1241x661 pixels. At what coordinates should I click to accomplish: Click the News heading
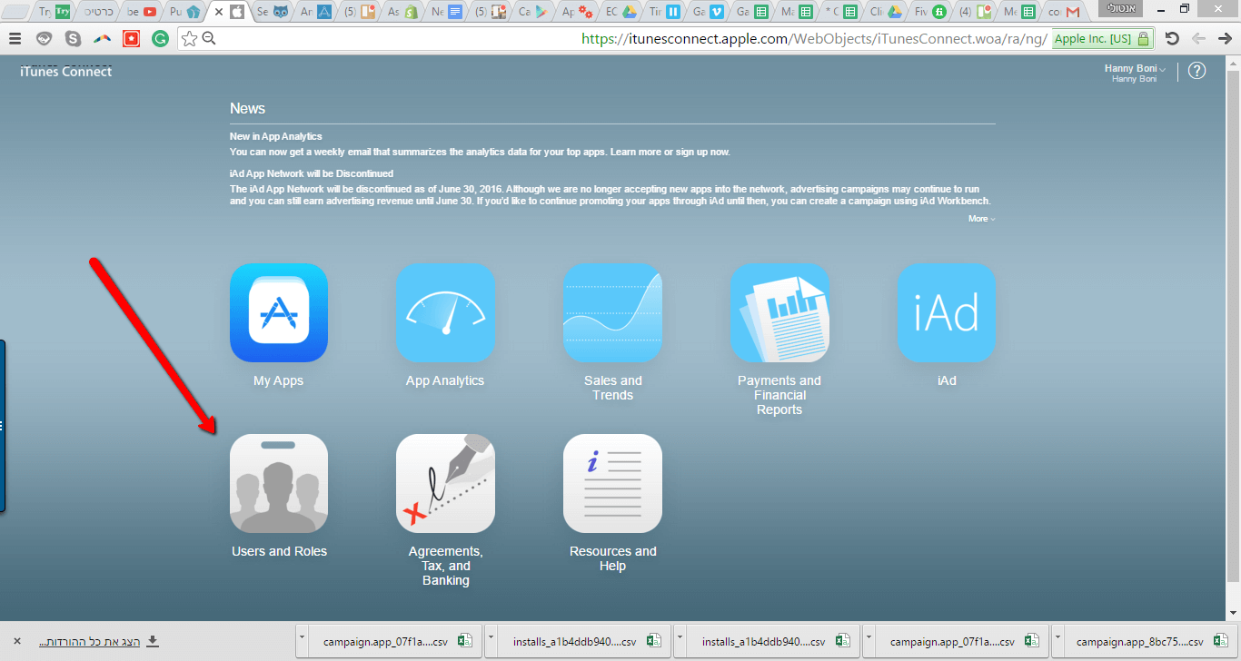[x=247, y=108]
